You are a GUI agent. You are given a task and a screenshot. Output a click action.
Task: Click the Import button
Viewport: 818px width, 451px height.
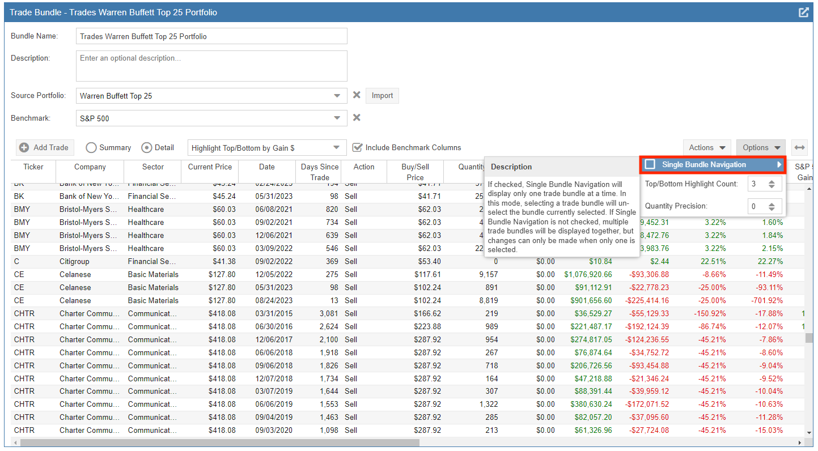(382, 95)
